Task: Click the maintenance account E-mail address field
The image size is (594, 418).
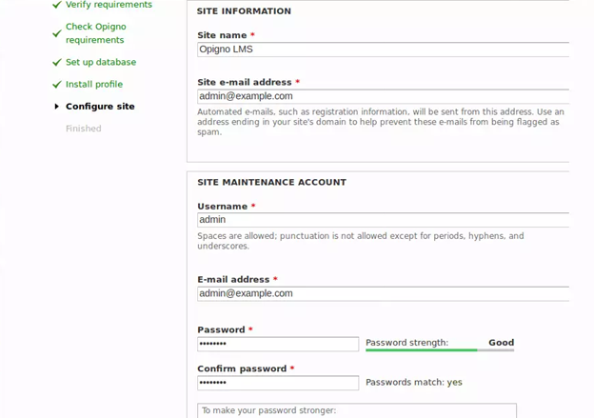Action: [383, 293]
